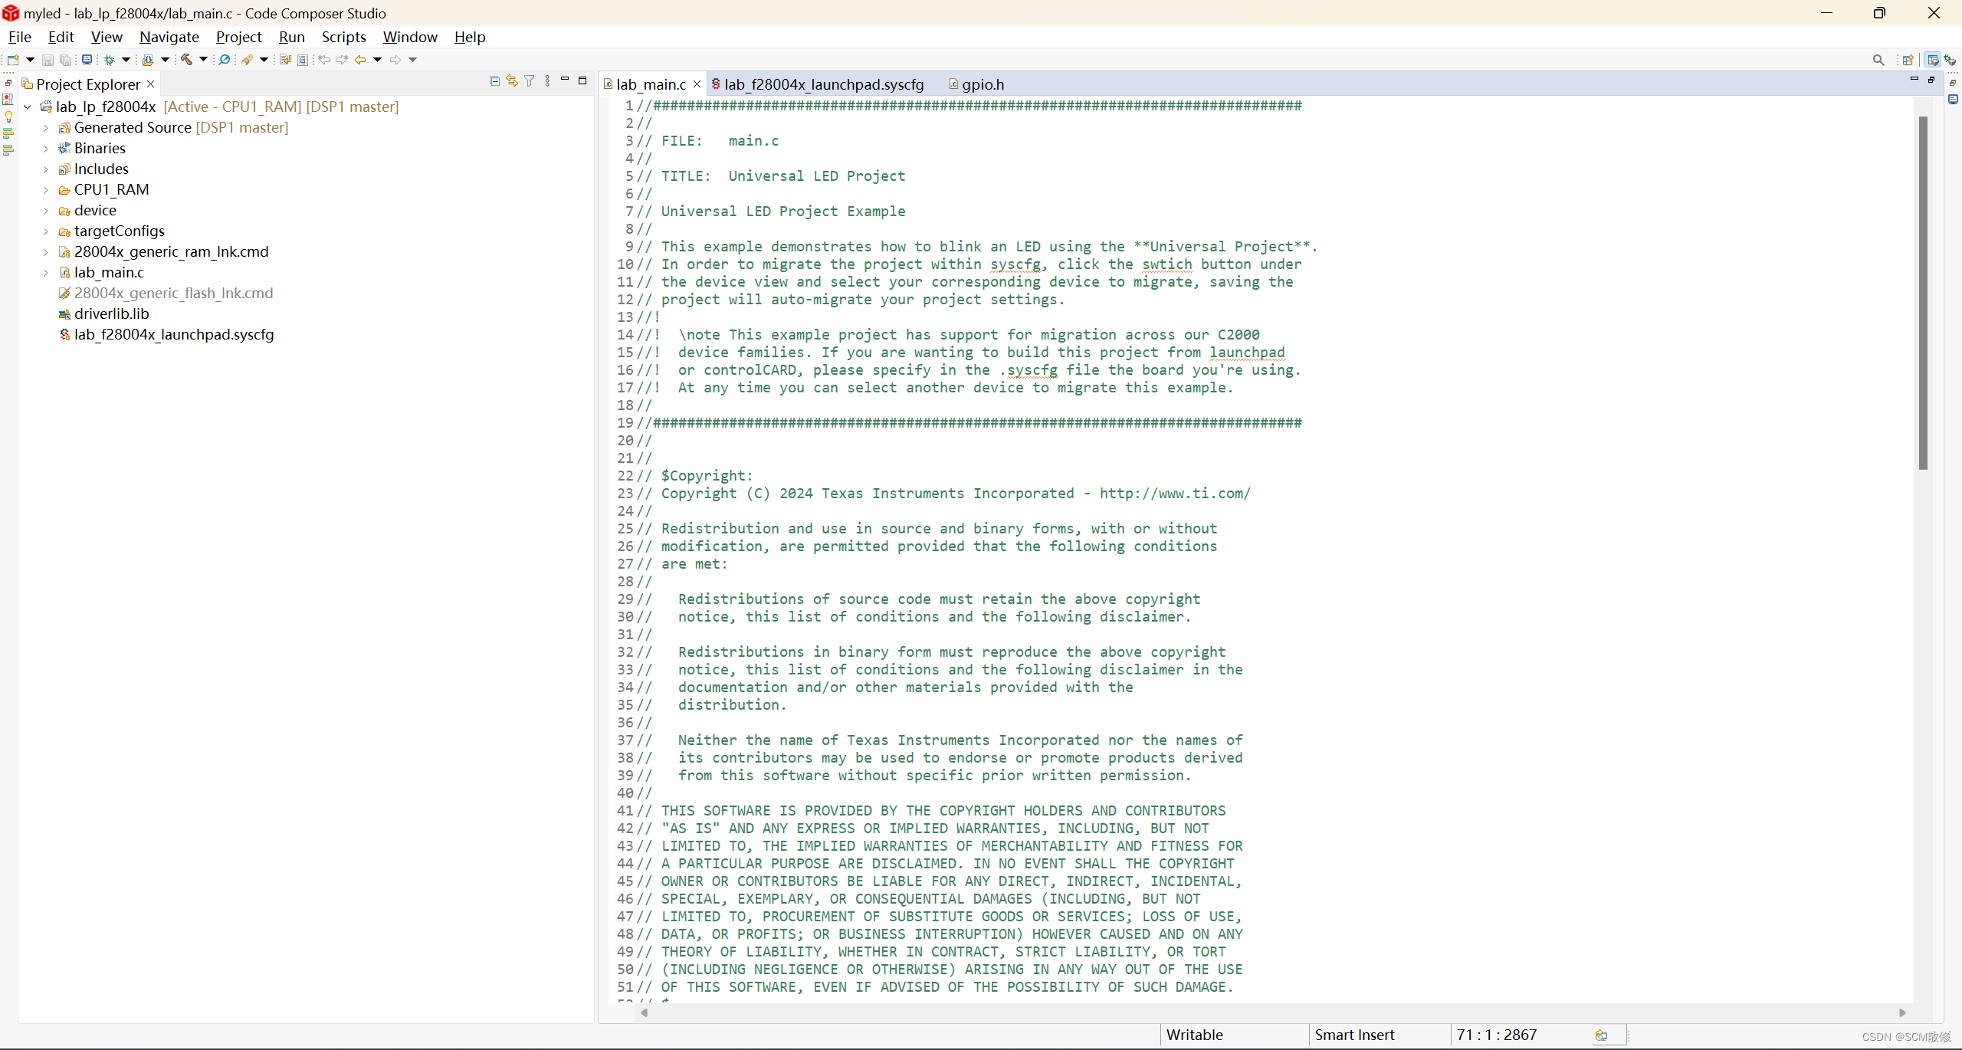Click the Build hammer icon
Image resolution: width=1962 pixels, height=1050 pixels.
(x=186, y=59)
